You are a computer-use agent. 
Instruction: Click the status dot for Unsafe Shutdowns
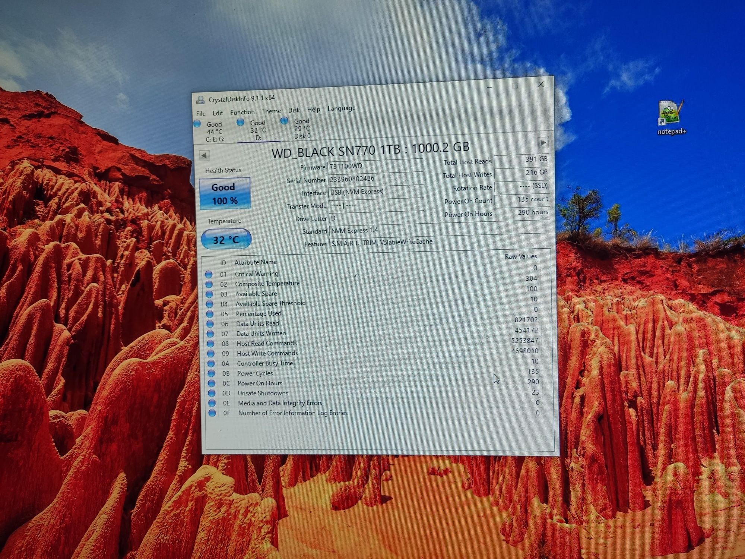(212, 393)
